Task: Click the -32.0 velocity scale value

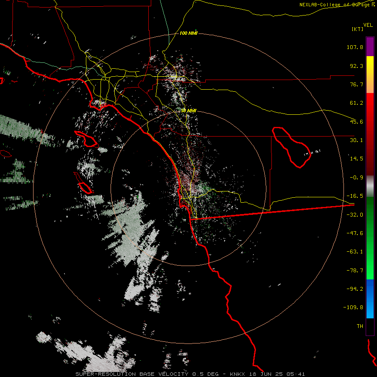Action: pos(355,215)
